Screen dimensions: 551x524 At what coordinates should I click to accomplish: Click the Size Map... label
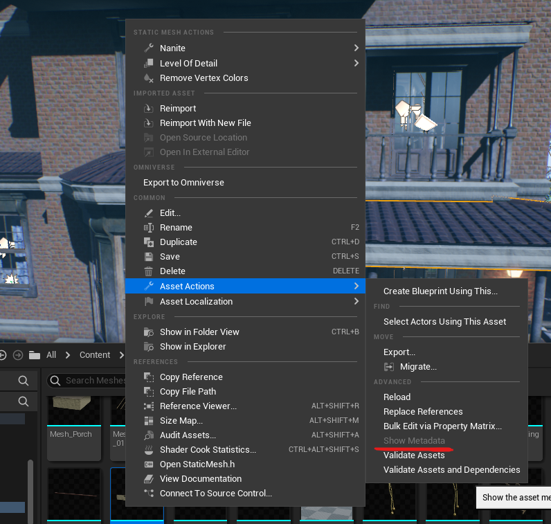tap(181, 421)
